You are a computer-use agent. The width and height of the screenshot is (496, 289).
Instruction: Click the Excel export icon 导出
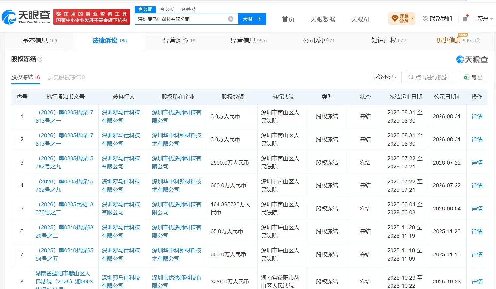pos(466,77)
